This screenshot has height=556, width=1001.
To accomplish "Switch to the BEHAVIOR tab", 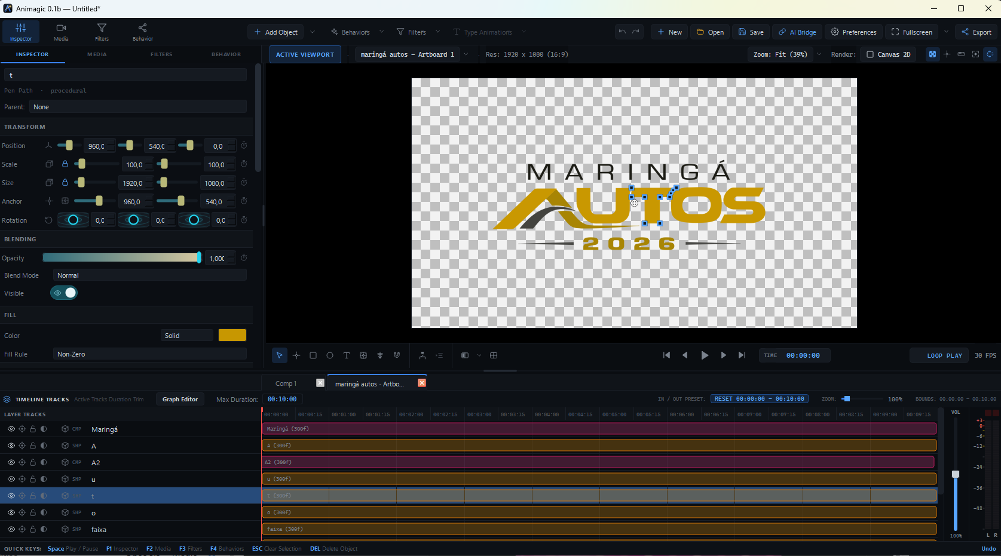I will tap(226, 54).
